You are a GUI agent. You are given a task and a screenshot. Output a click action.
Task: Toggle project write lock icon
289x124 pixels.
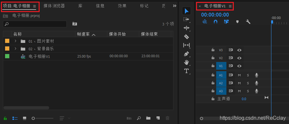5,118
